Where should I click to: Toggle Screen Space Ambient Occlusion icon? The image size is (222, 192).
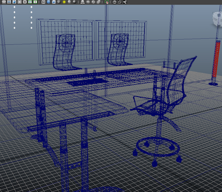coord(83,2)
